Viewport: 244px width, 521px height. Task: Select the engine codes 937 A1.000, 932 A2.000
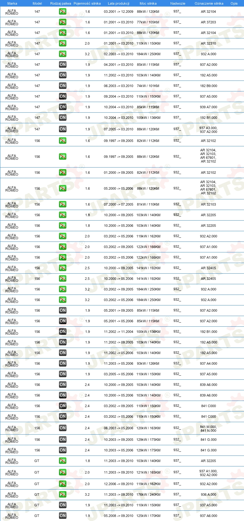pos(208,473)
